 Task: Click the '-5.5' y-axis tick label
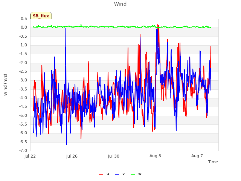tap(23, 124)
